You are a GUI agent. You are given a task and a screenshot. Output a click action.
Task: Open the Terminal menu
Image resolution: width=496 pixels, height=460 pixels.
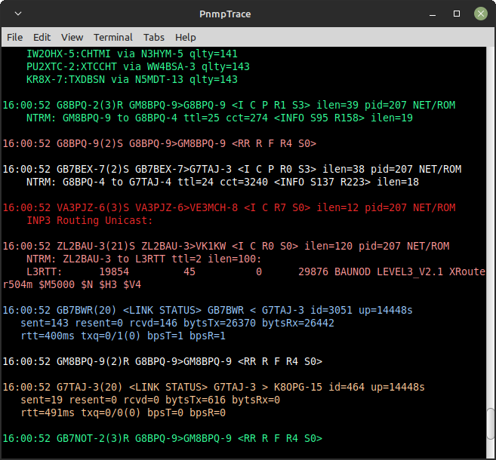pyautogui.click(x=113, y=37)
